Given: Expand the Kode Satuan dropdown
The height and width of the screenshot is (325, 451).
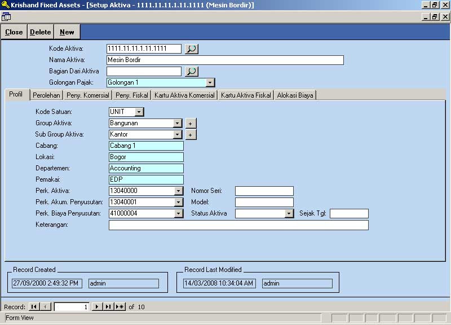Looking at the screenshot, I should (139, 112).
